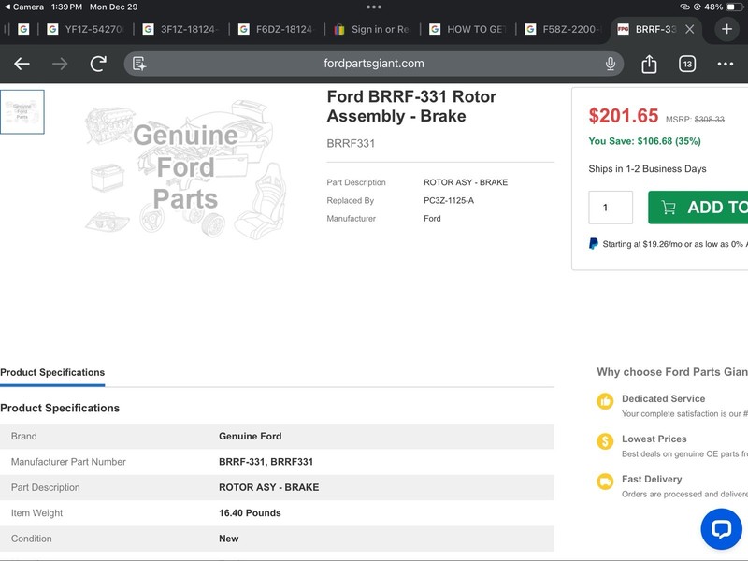Click the quantity input field
748x561 pixels.
tap(611, 208)
